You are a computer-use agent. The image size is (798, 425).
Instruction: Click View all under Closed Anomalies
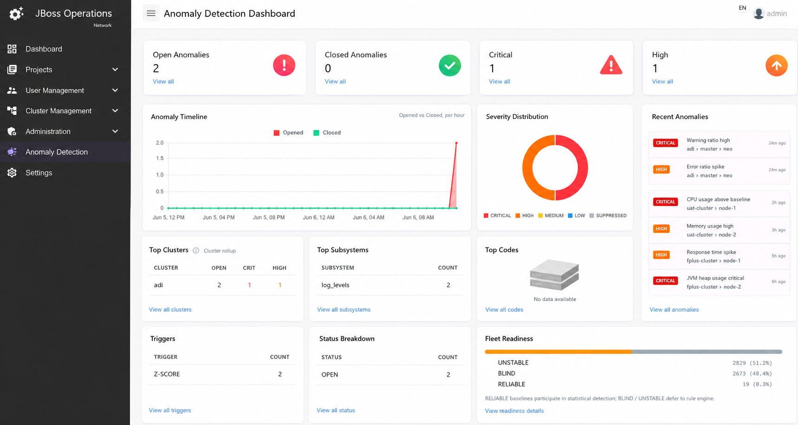[x=335, y=82]
